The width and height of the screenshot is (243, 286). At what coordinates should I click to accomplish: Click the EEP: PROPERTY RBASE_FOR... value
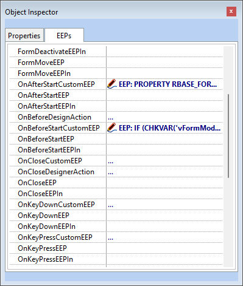click(167, 84)
